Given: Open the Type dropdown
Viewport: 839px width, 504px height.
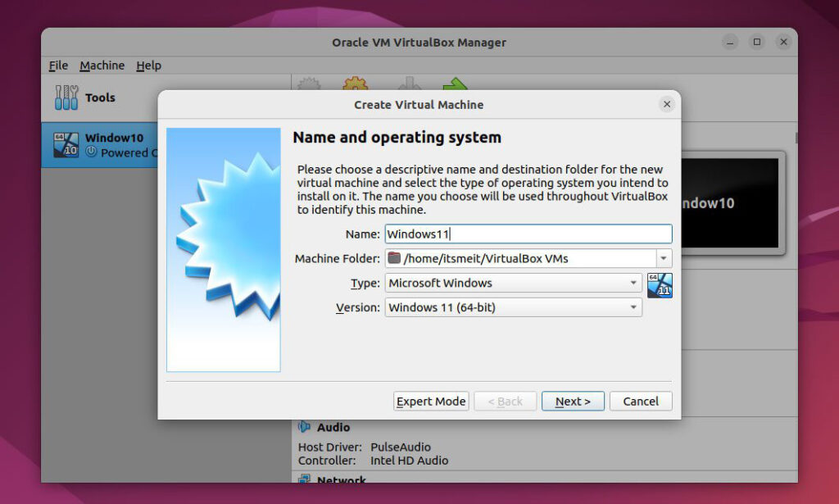Looking at the screenshot, I should 513,283.
